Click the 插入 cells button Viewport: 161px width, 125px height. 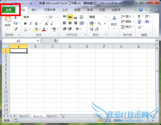tap(127, 16)
